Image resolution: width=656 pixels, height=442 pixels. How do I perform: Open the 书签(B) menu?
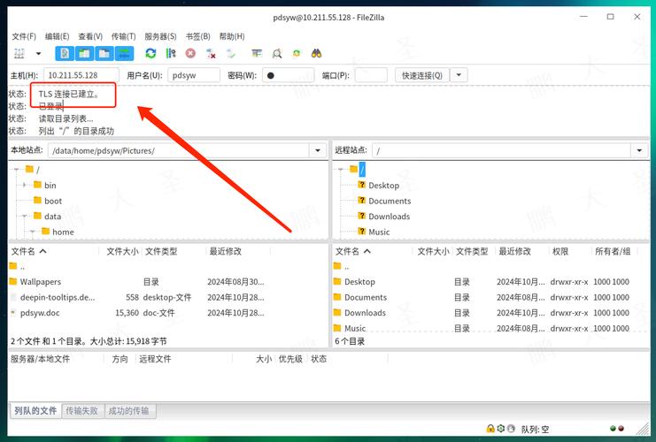(x=198, y=36)
